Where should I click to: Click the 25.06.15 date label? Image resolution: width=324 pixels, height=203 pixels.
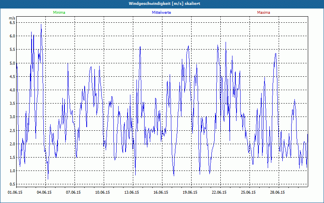click(248, 192)
